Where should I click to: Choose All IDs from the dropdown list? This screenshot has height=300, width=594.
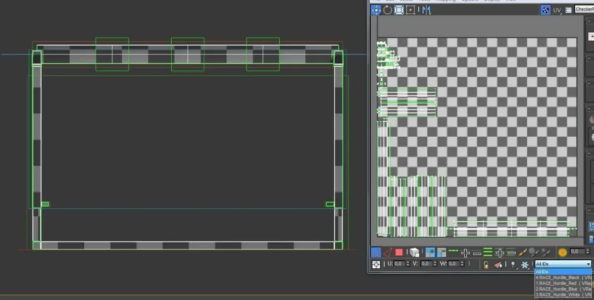(x=563, y=272)
